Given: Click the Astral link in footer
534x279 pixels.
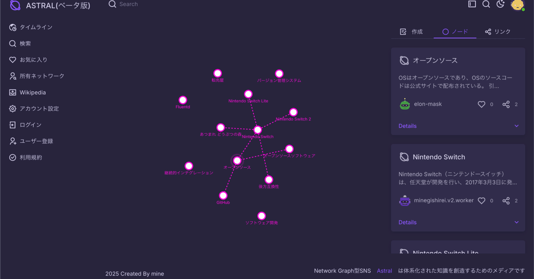Looking at the screenshot, I should (x=384, y=271).
